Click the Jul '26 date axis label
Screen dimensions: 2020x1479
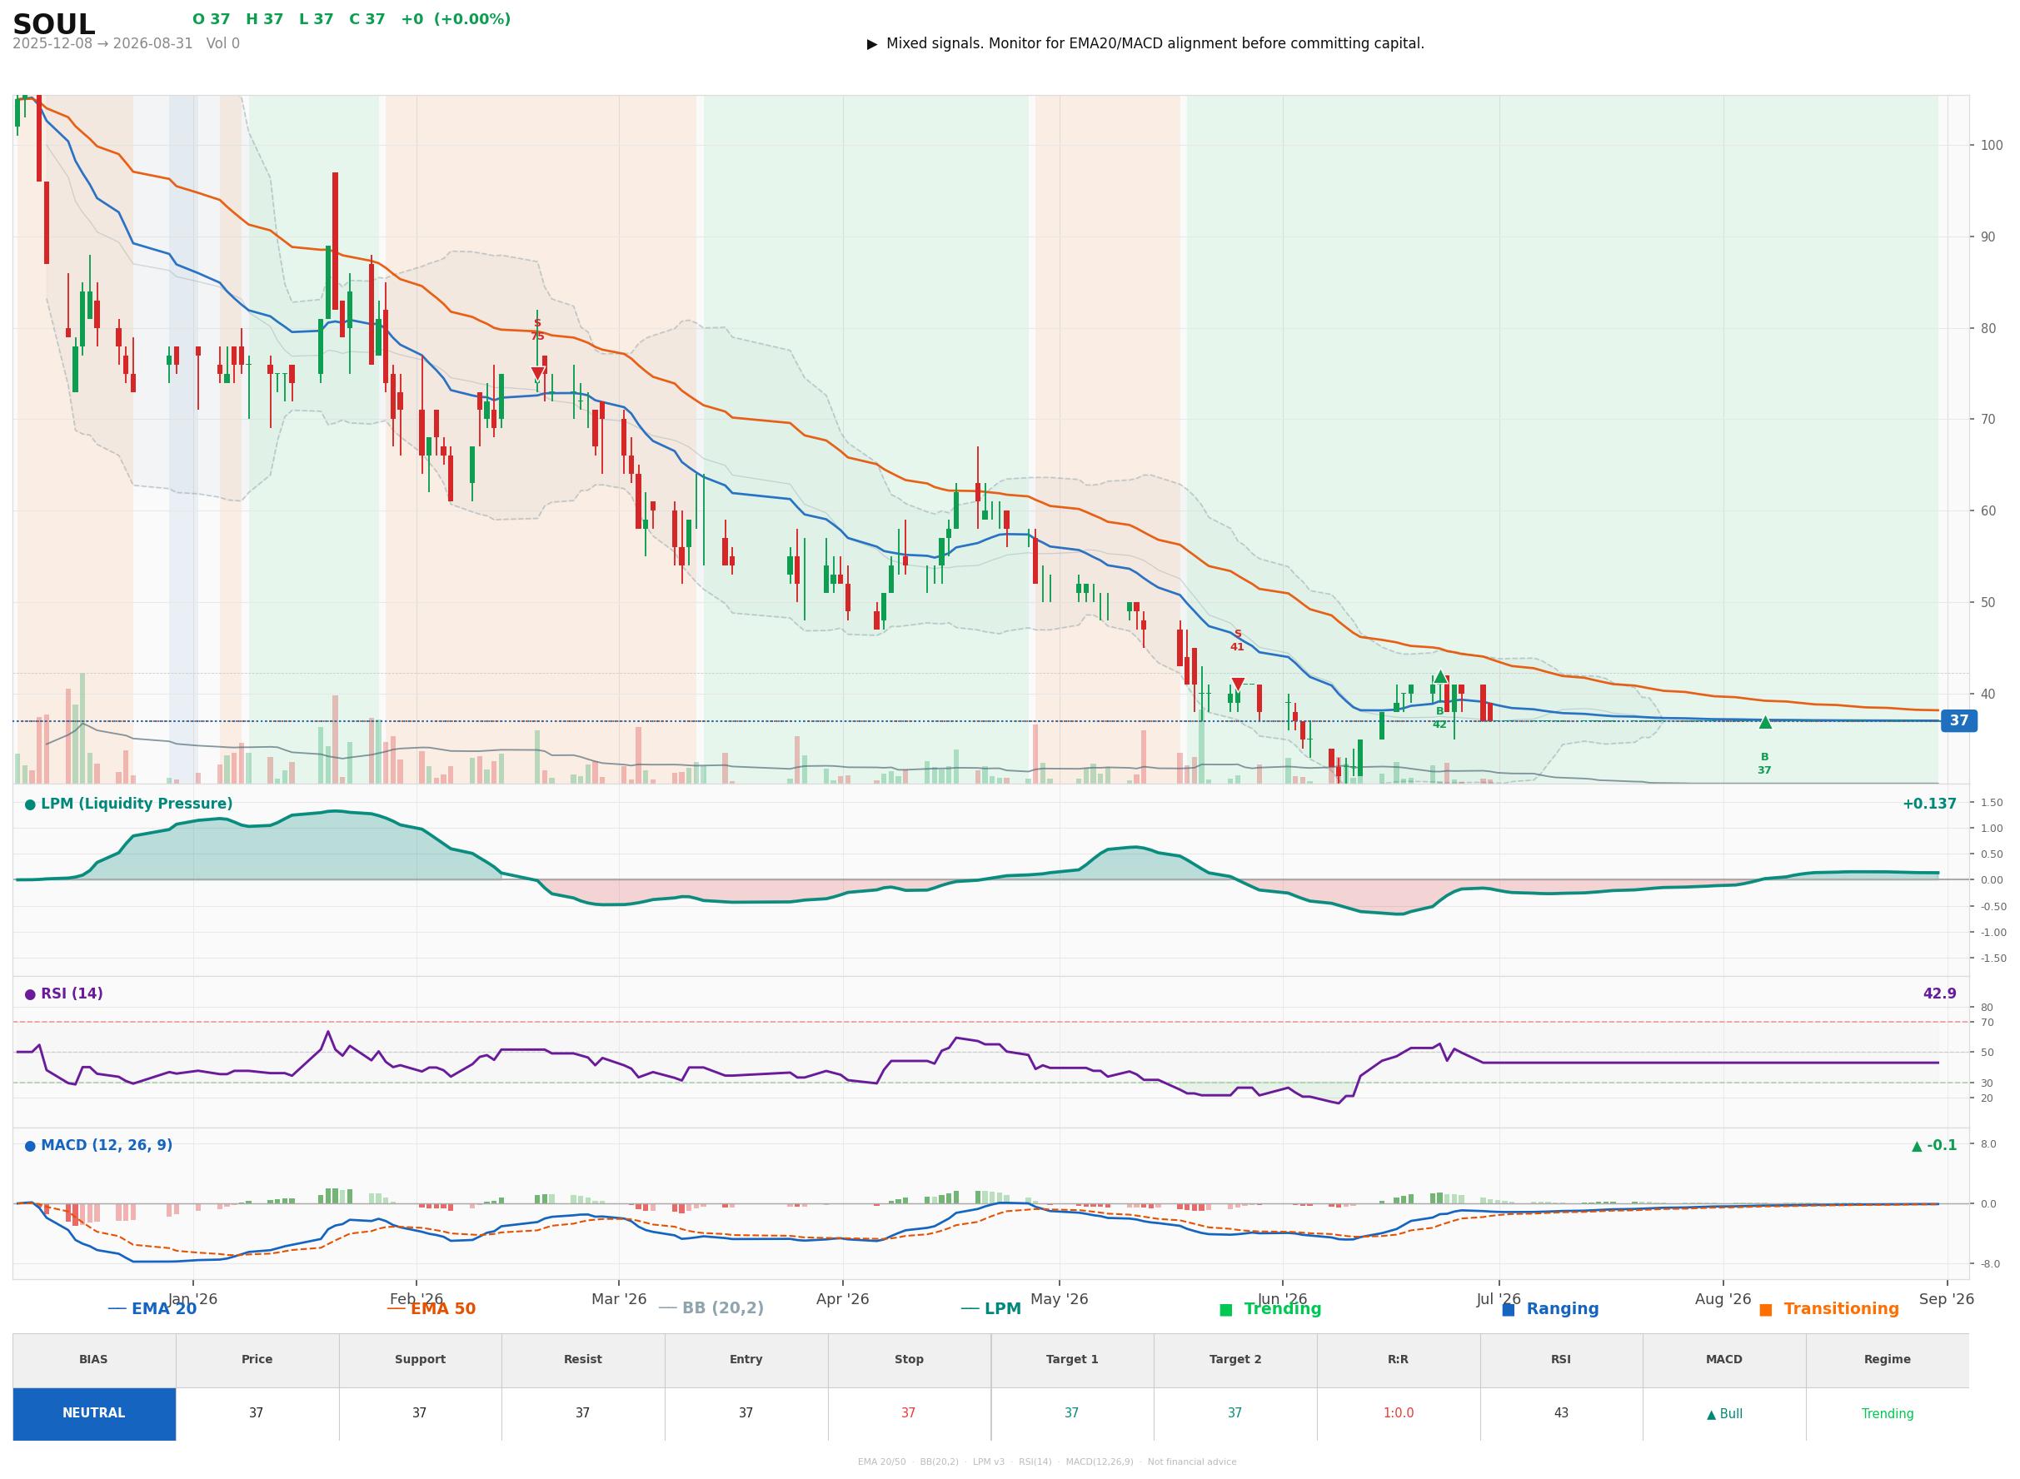[x=1499, y=1299]
